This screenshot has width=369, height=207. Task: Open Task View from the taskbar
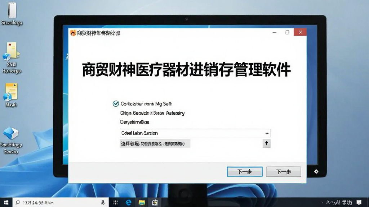point(115,202)
